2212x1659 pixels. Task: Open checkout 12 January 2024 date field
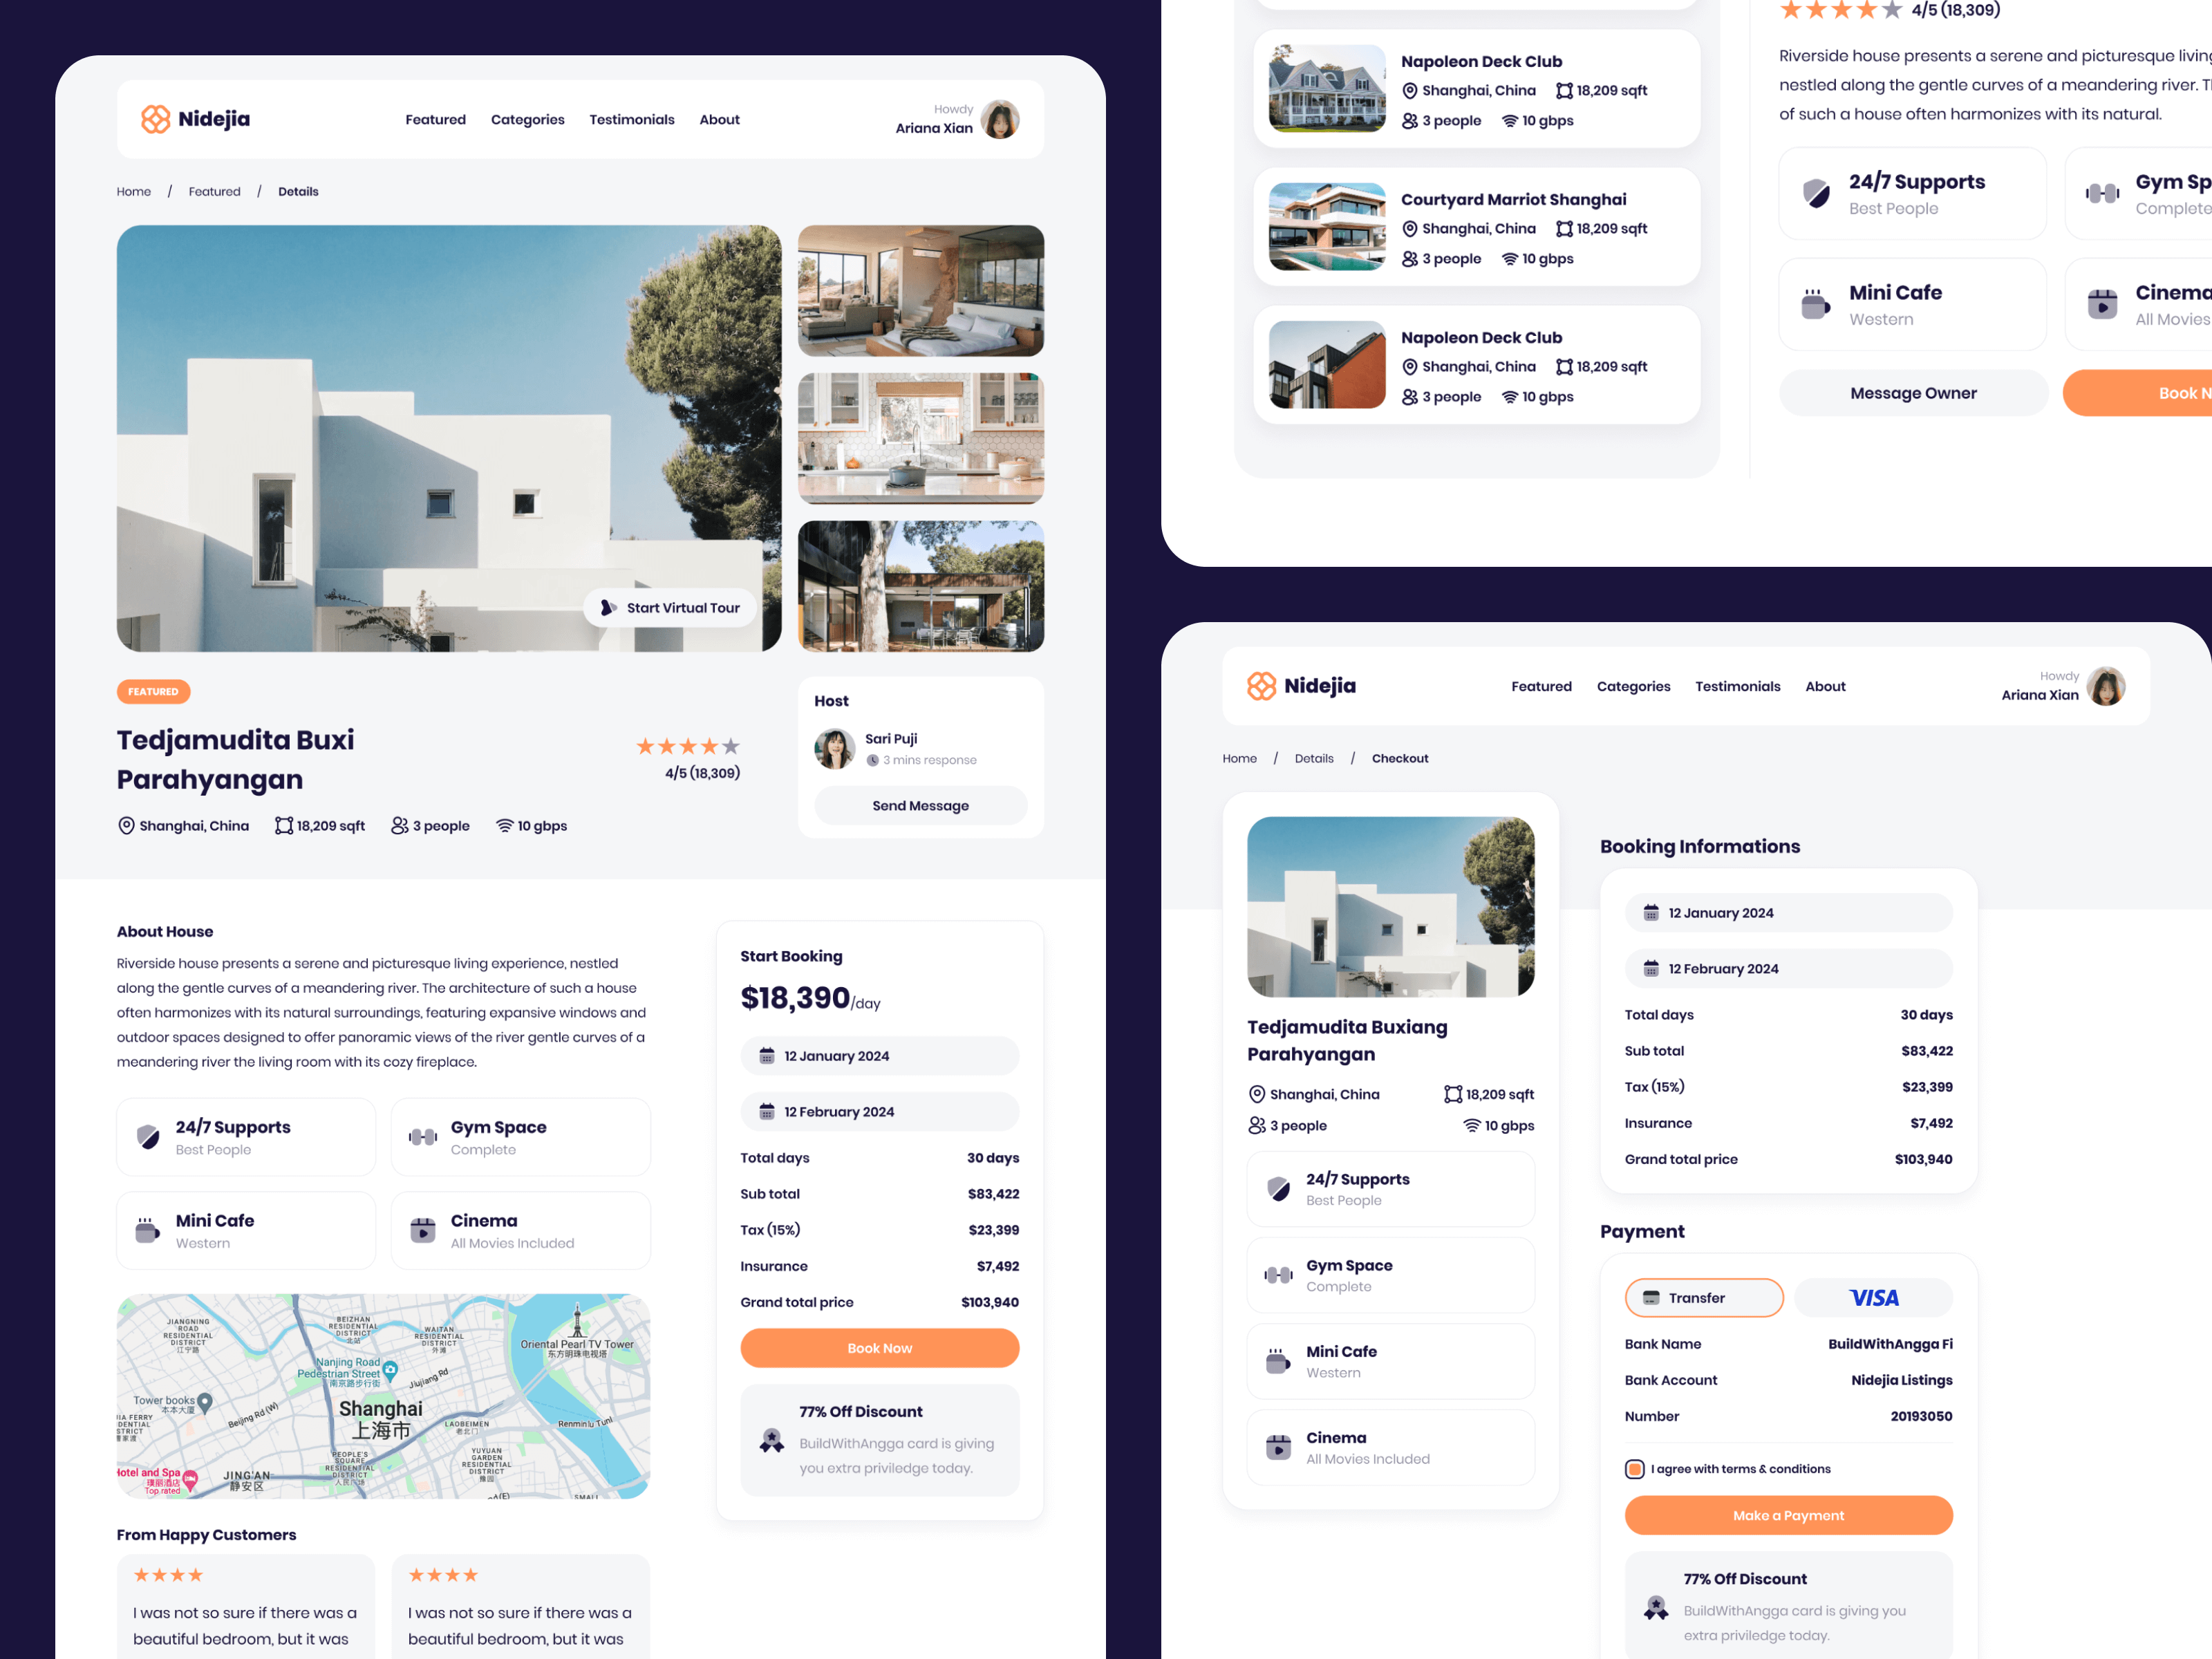[1789, 913]
